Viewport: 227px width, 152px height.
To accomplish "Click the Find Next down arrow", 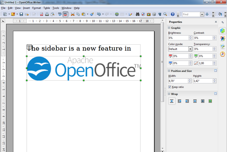I will 207,14.
